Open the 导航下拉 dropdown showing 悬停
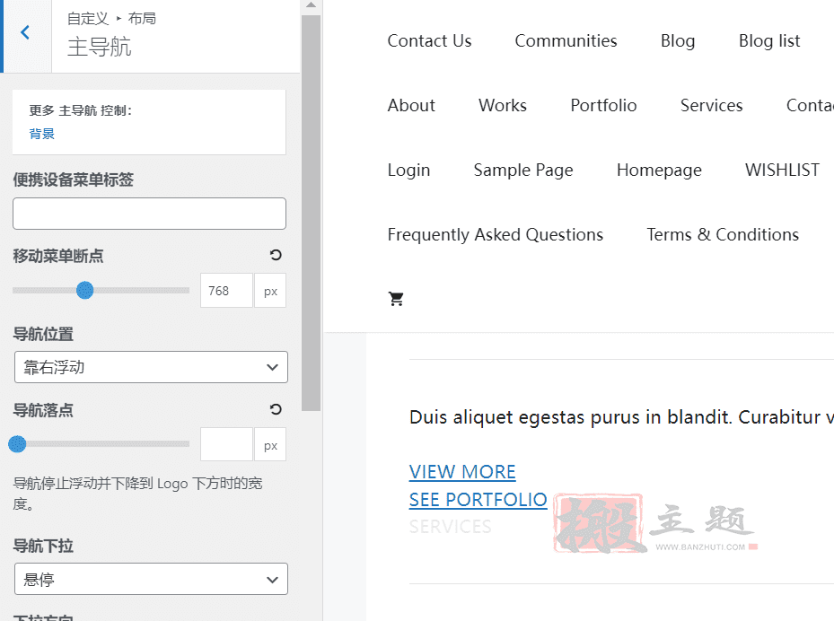The image size is (834, 621). click(151, 579)
